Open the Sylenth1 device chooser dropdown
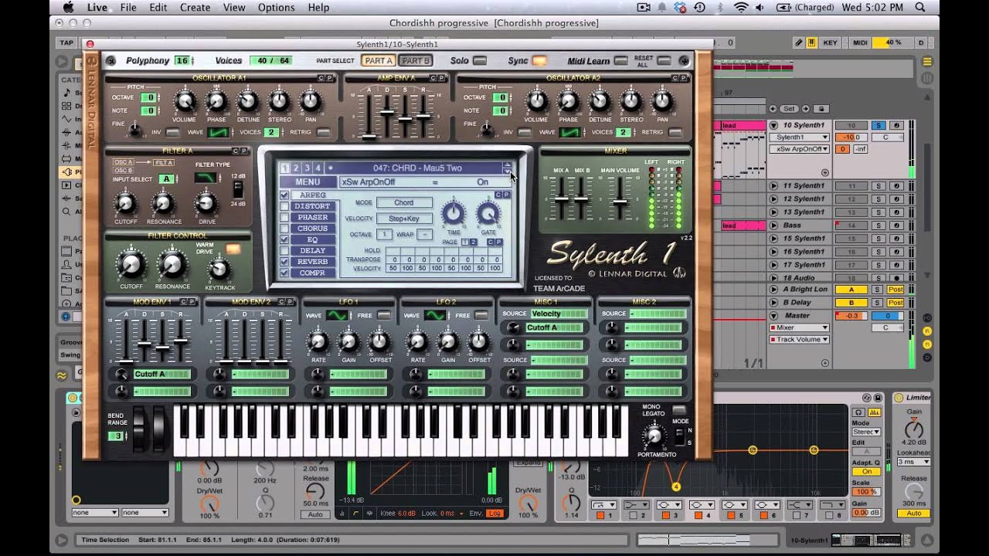 point(799,137)
